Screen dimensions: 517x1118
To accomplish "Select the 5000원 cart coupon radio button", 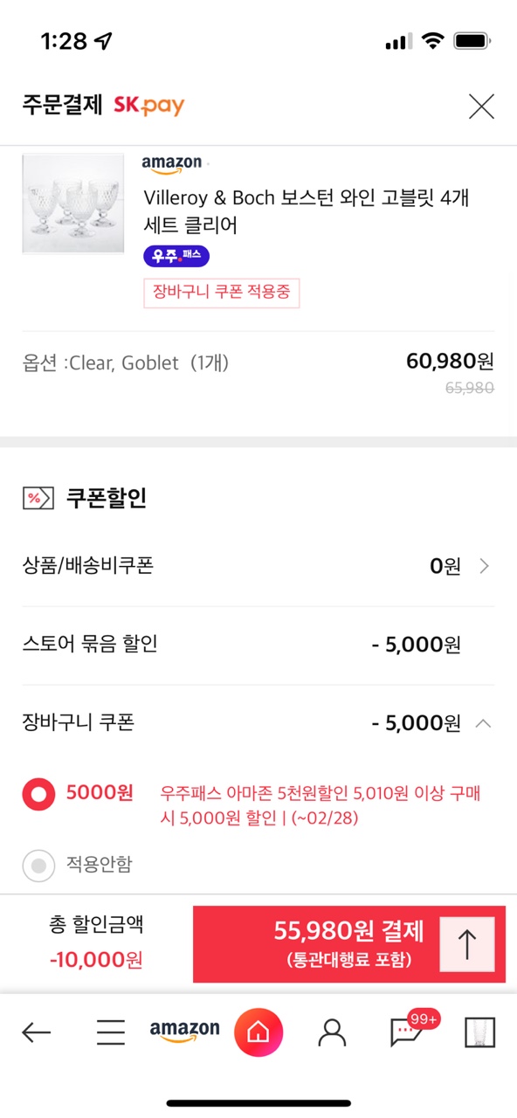I will (38, 794).
